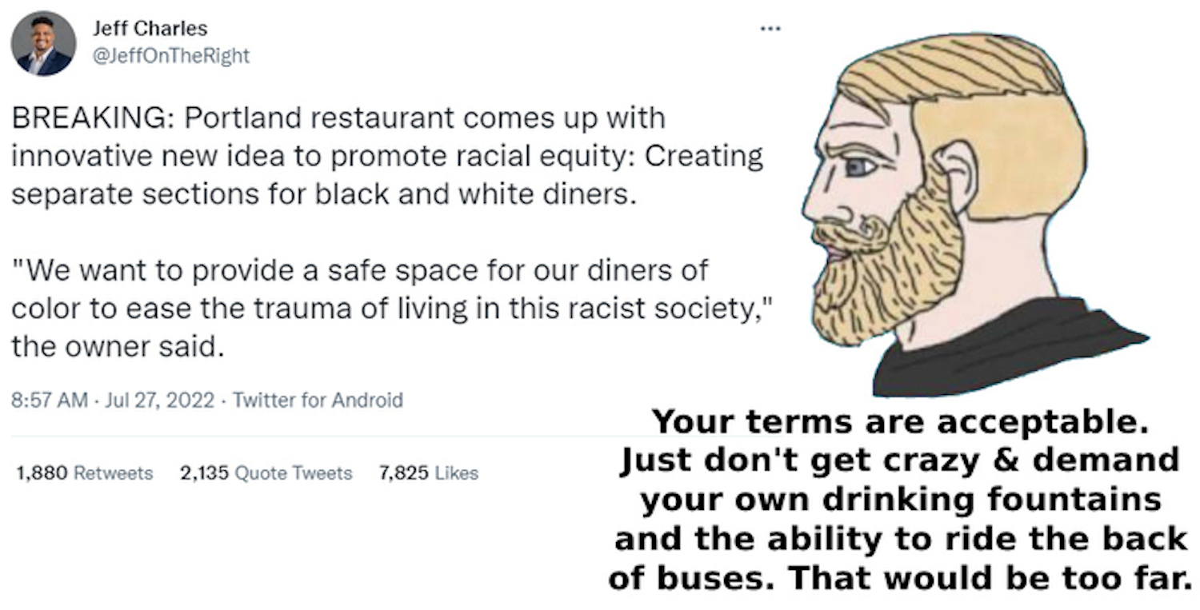
Task: Click the @JeffOnTheRight handle
Action: 171,56
